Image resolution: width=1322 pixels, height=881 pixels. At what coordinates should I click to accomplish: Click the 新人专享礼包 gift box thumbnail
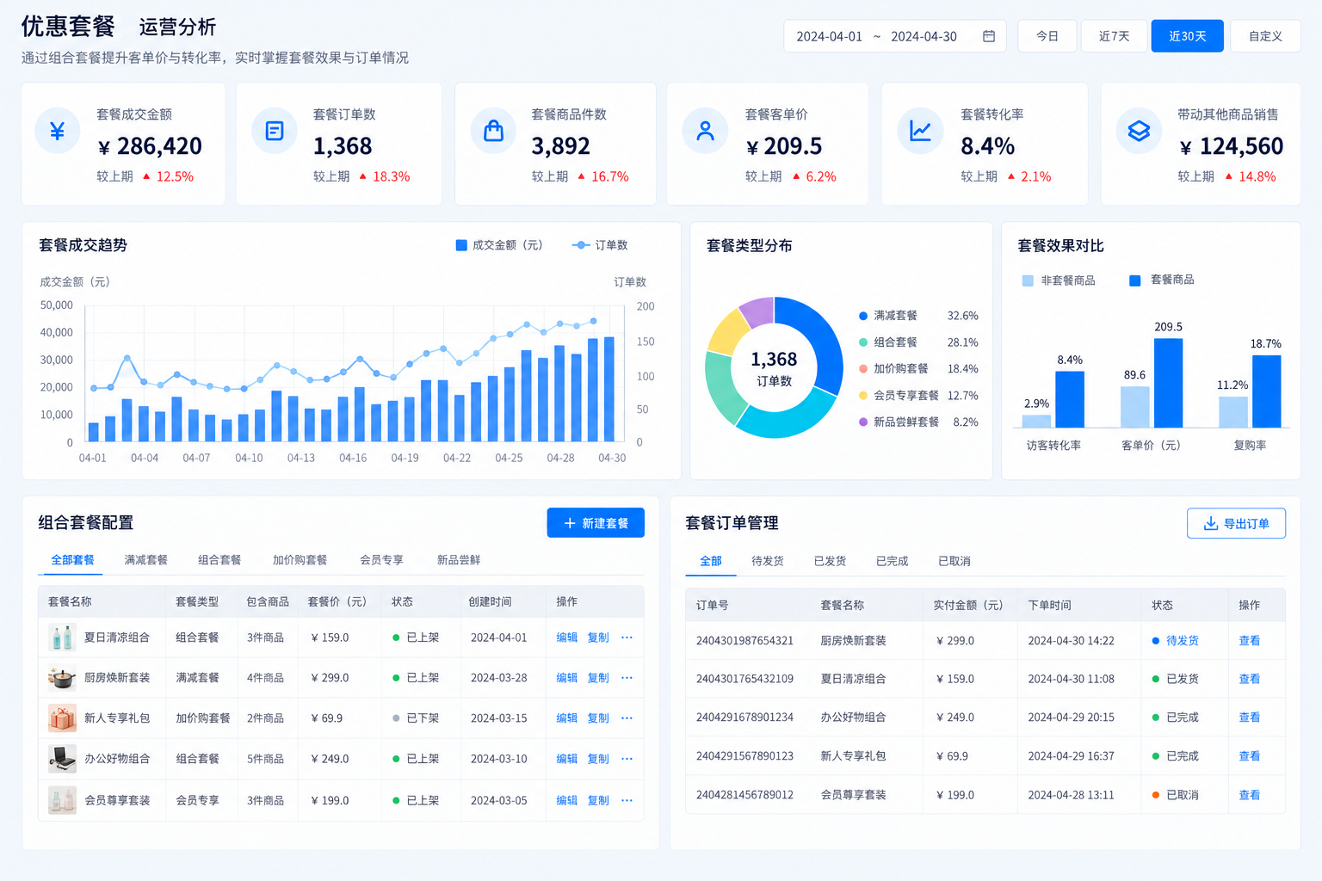pyautogui.click(x=62, y=718)
